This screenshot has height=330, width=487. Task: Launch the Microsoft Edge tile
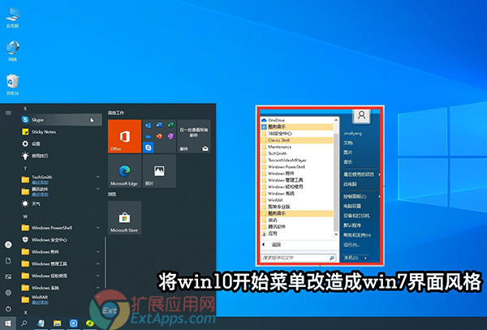click(x=124, y=171)
